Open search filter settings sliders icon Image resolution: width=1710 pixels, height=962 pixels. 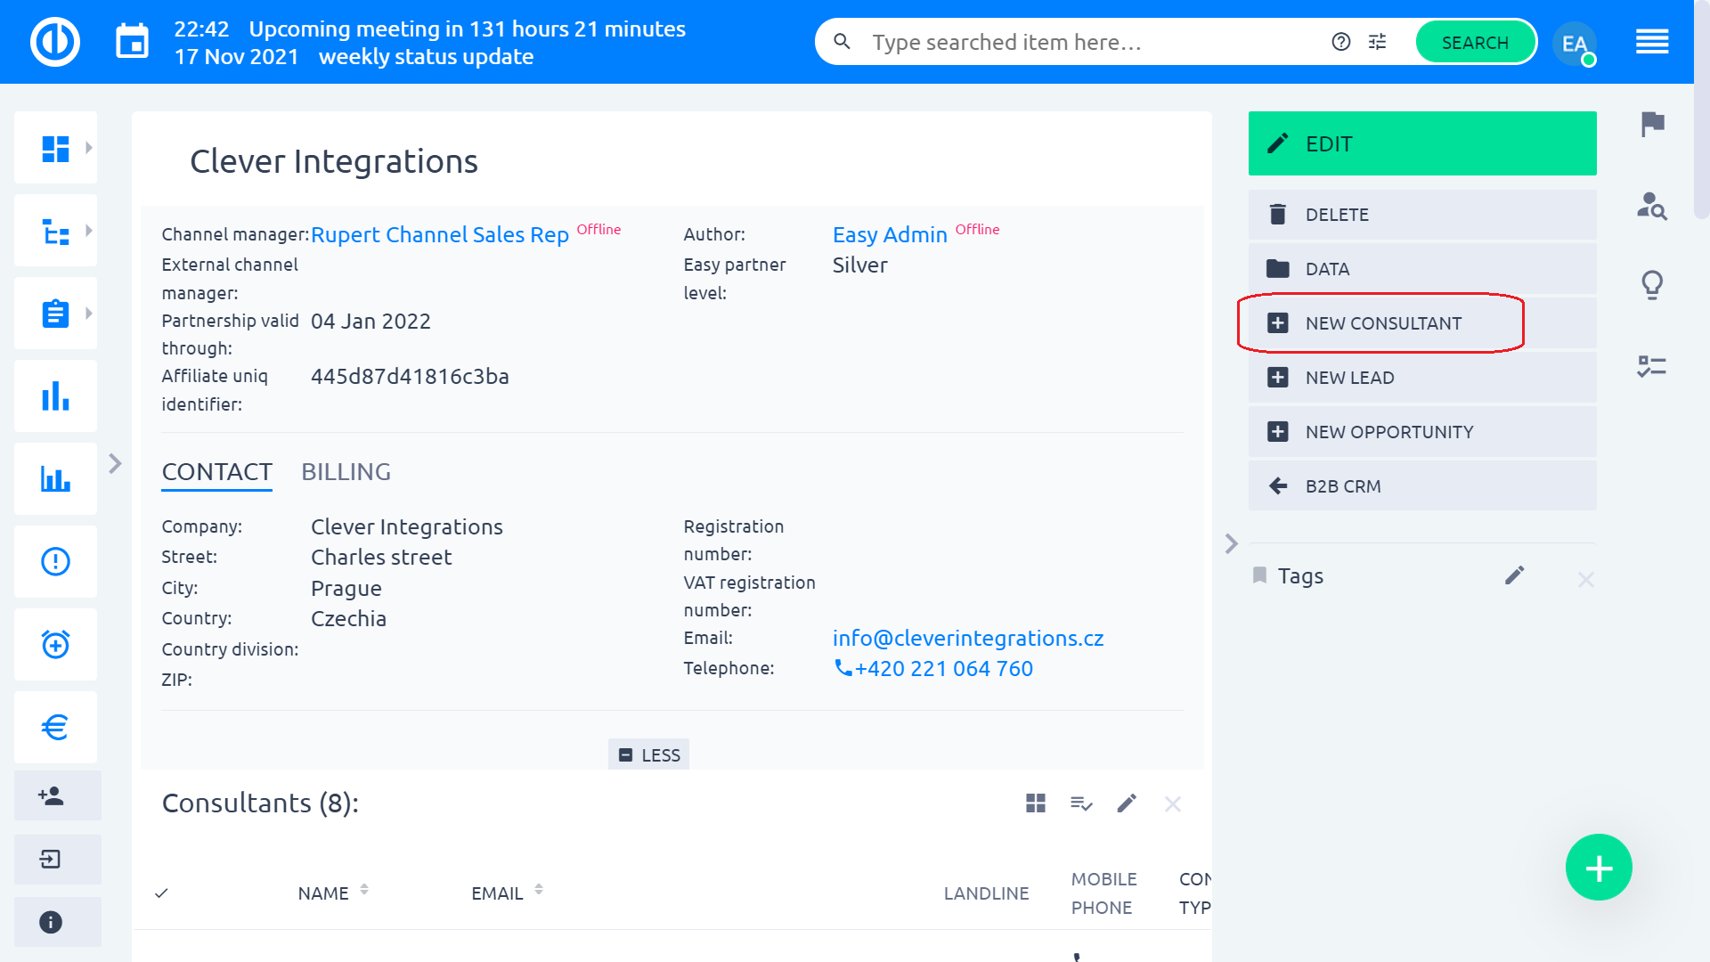(x=1377, y=42)
